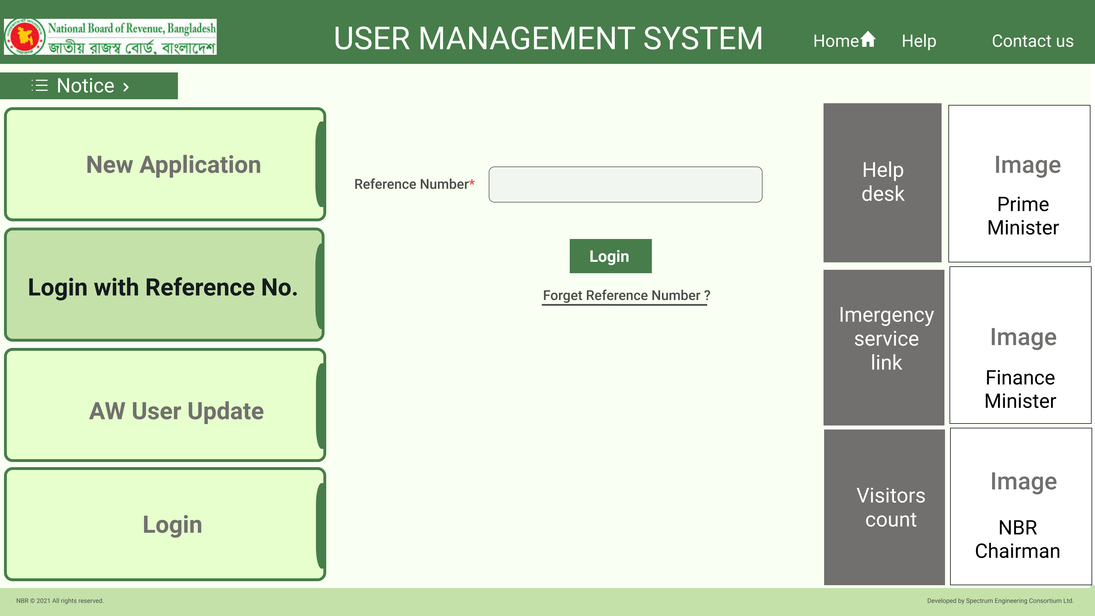This screenshot has height=616, width=1095.
Task: Click the Notice list icon
Action: (40, 86)
